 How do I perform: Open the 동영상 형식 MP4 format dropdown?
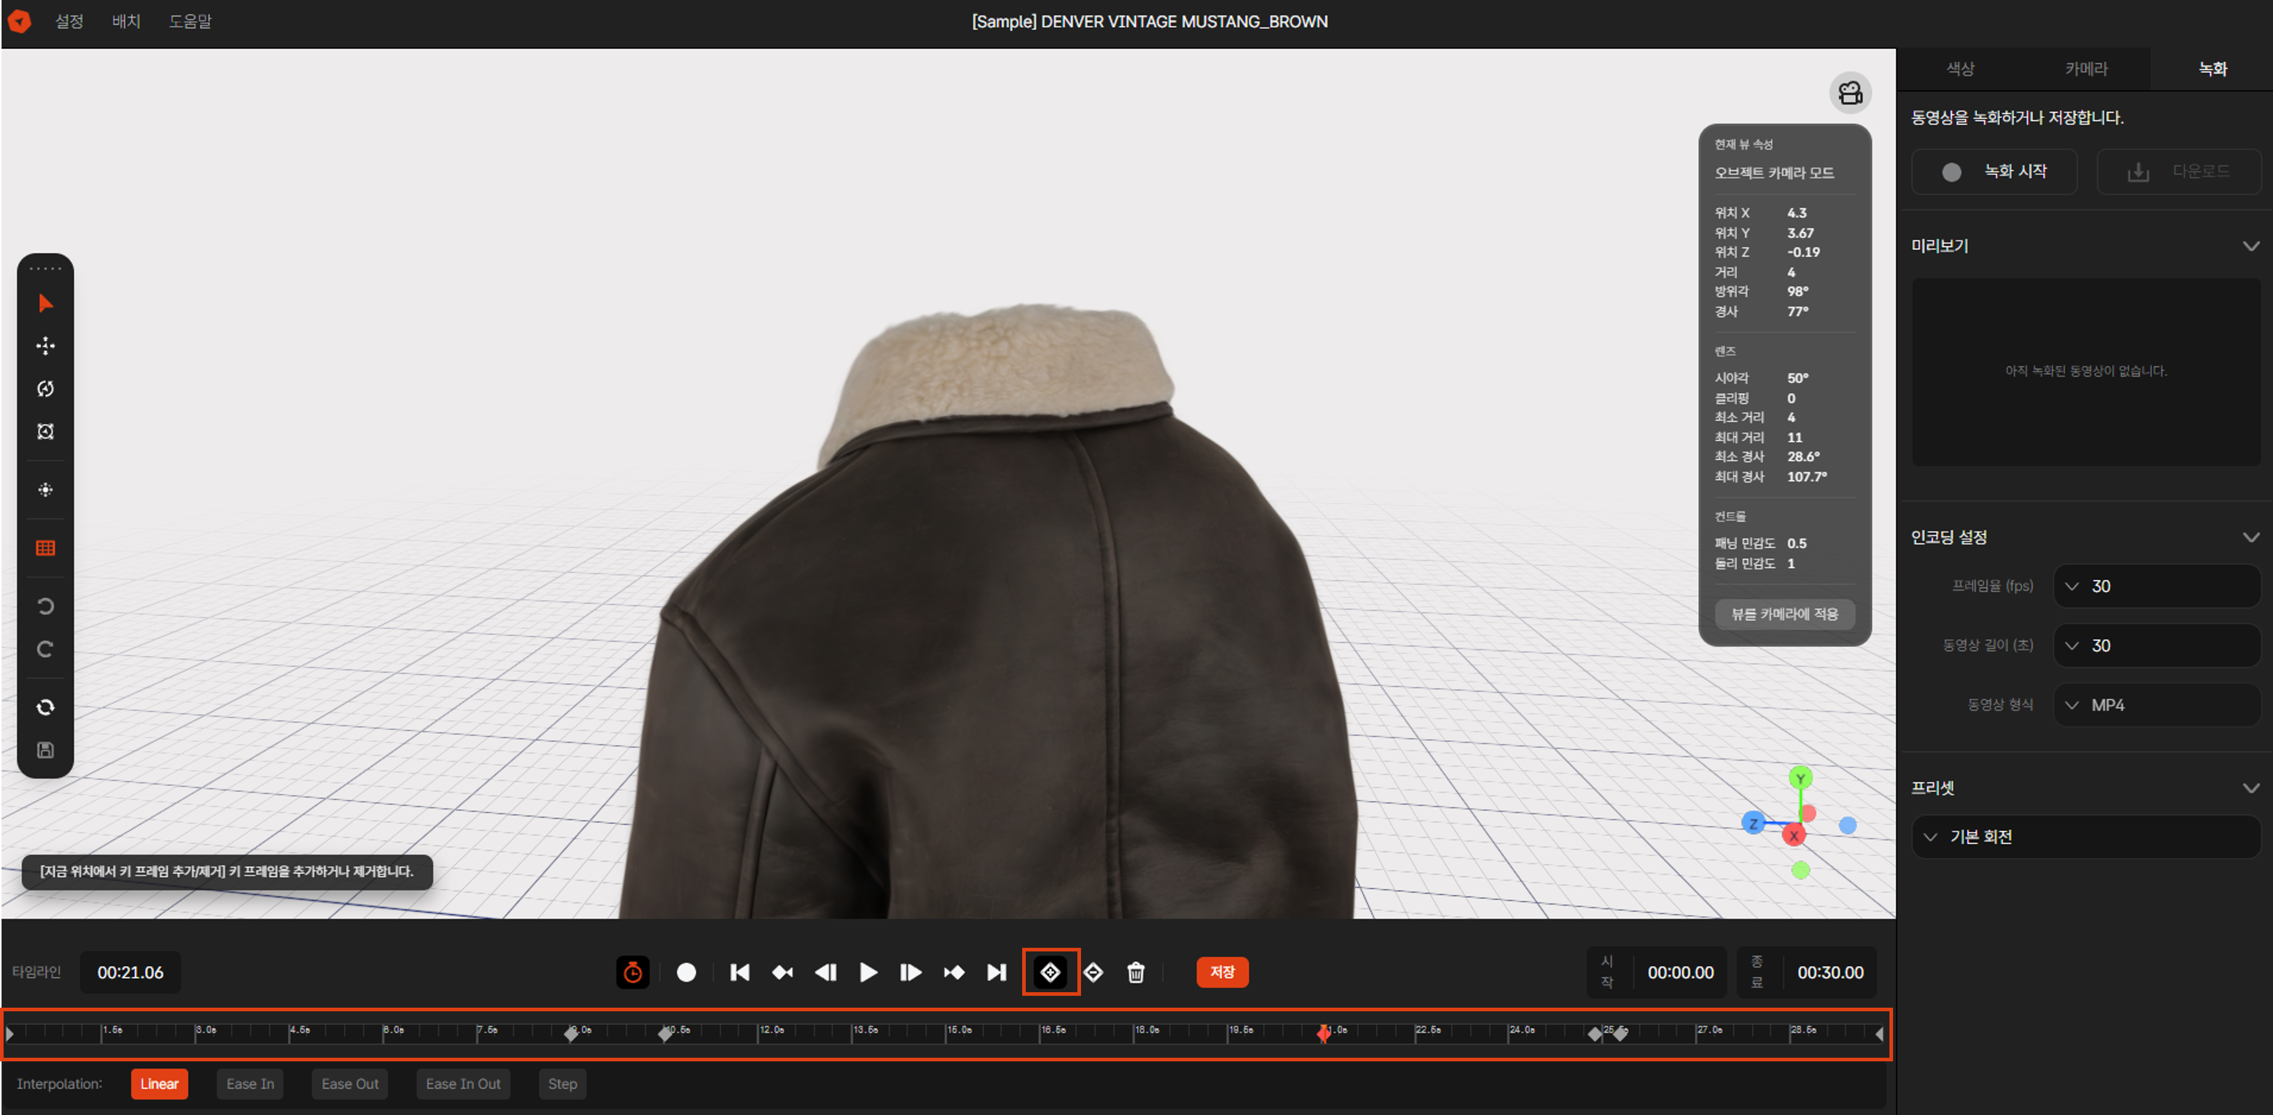[x=2156, y=704]
